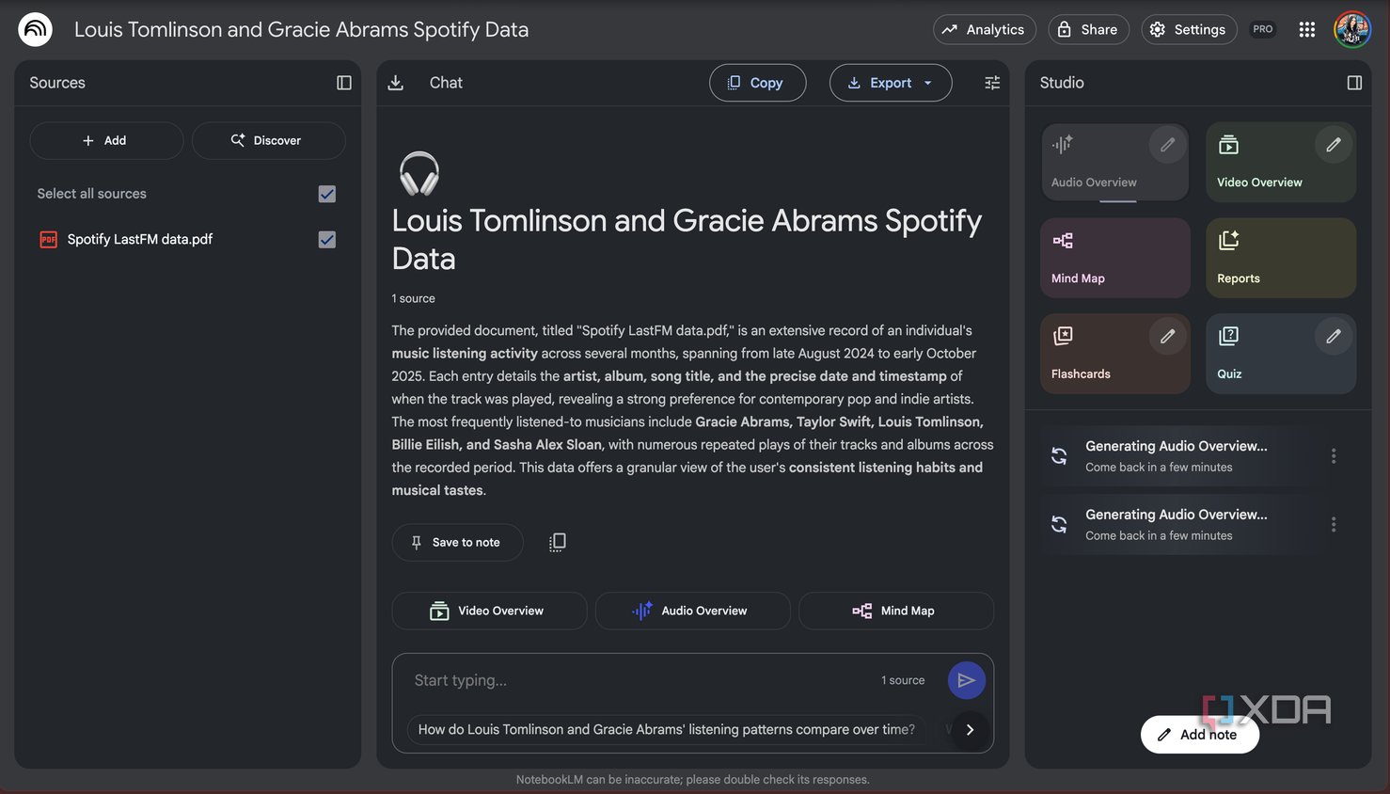Click Discover sources button
The height and width of the screenshot is (794, 1390).
tap(268, 140)
